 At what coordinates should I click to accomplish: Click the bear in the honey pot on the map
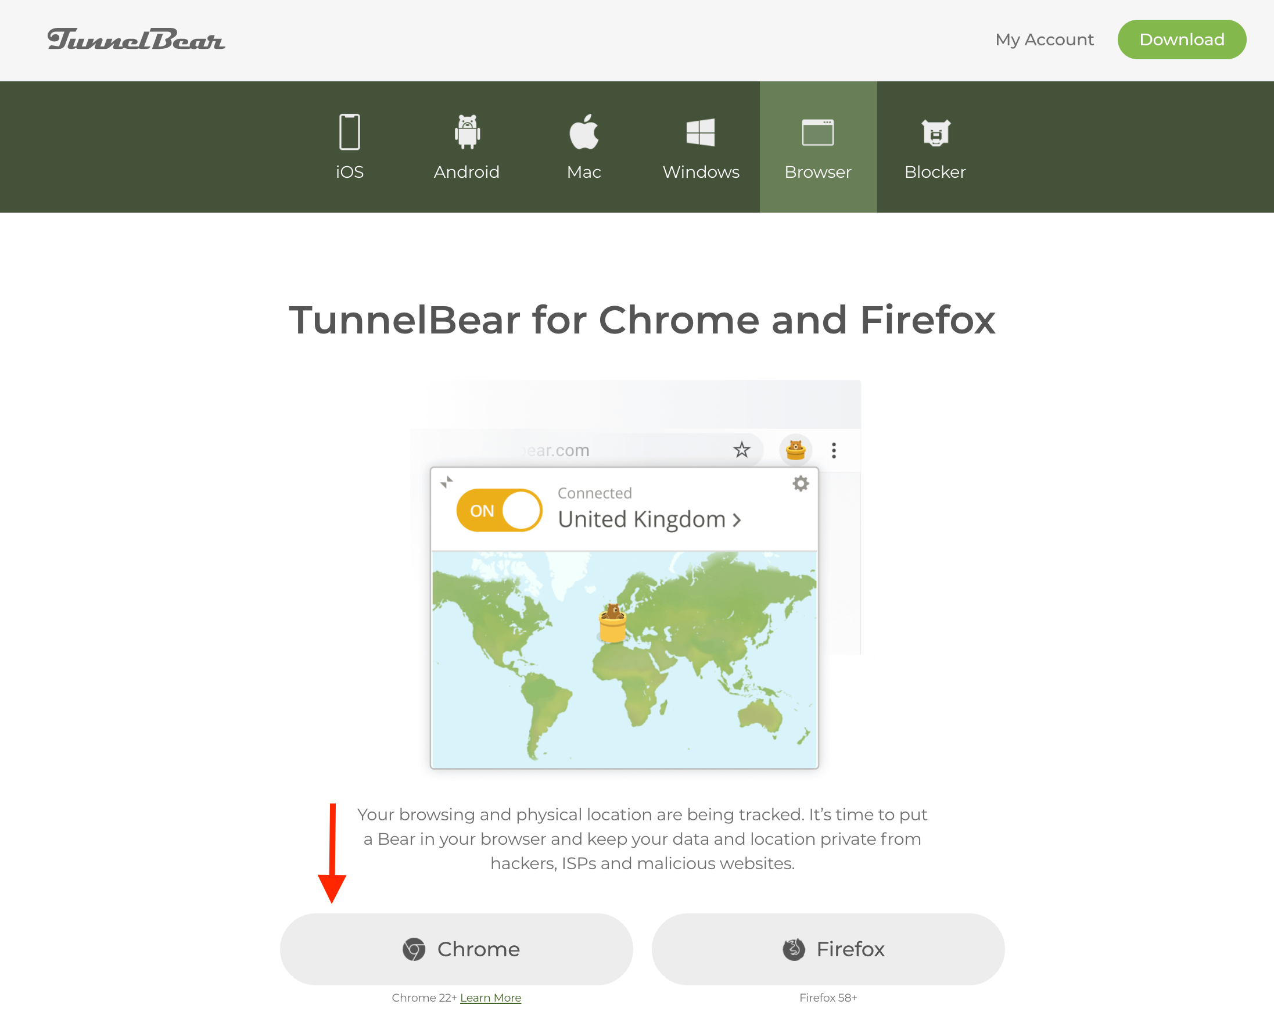(x=612, y=623)
